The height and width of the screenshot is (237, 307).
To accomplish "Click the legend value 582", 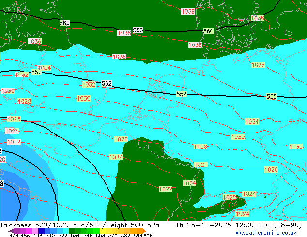I will 125,235.
